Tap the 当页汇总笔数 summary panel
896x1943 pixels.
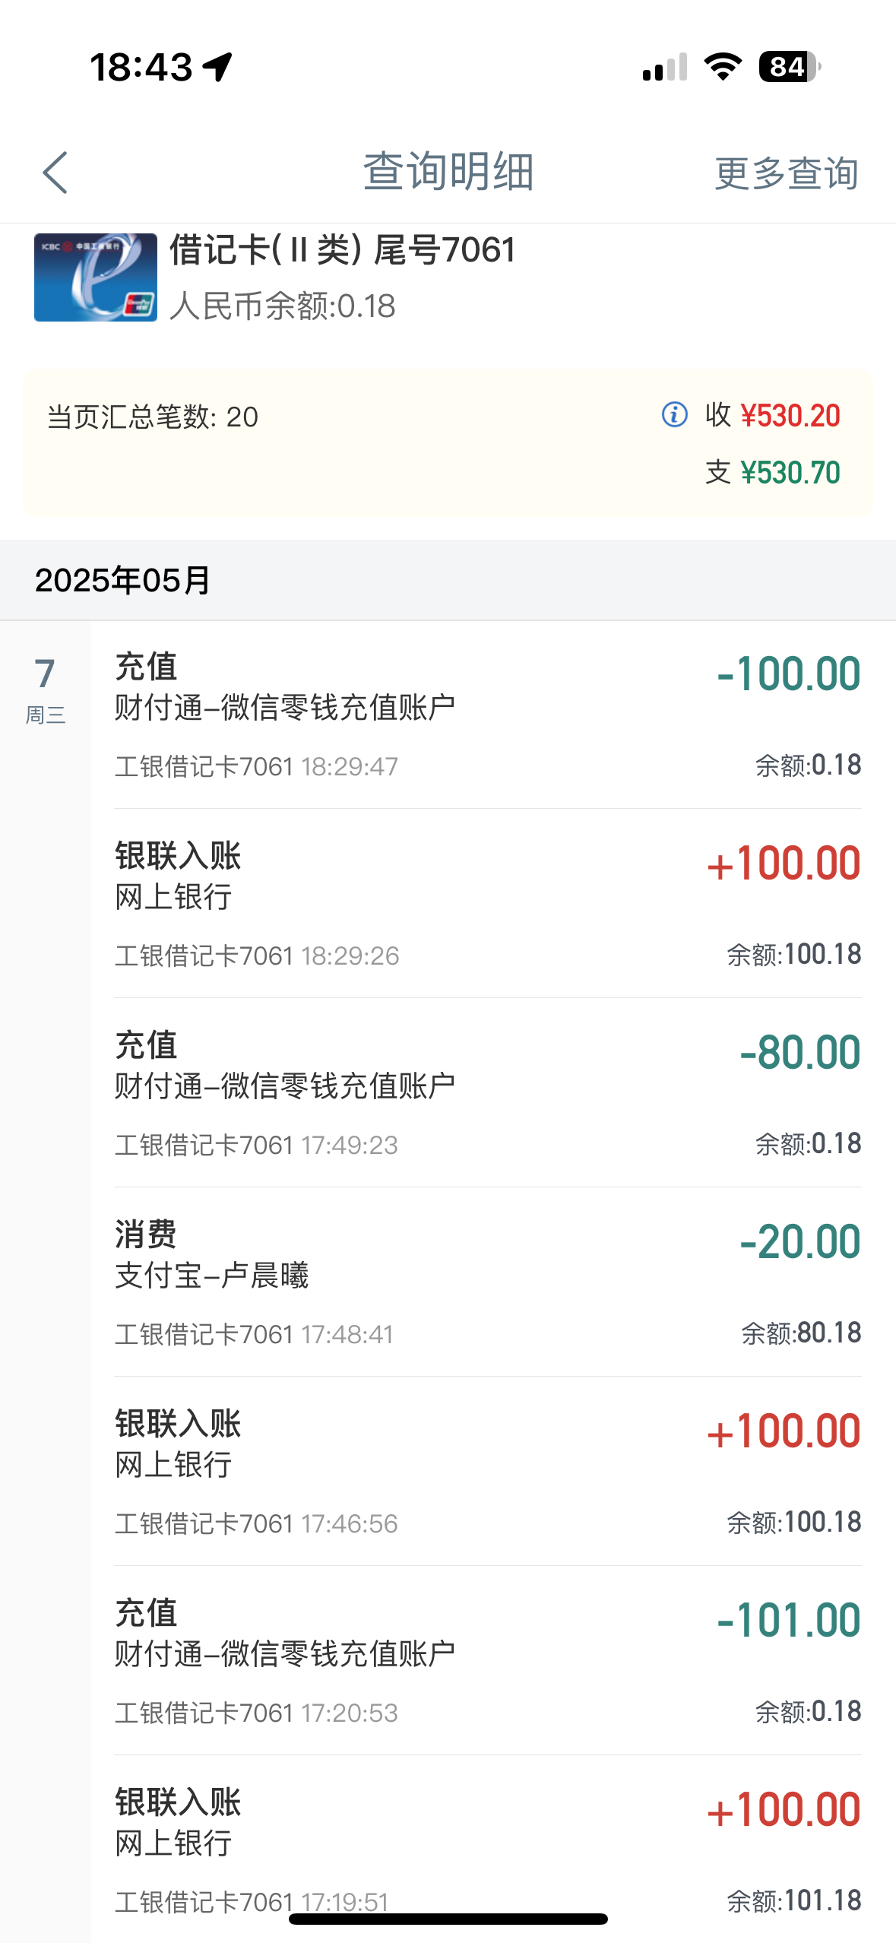point(304,443)
